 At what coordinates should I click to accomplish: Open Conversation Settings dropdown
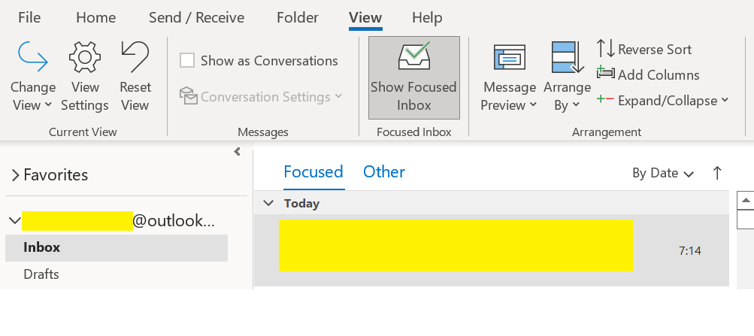click(x=261, y=97)
